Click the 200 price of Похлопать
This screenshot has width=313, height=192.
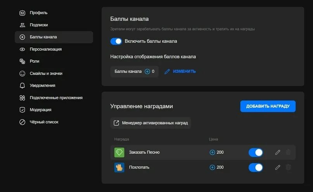220,167
